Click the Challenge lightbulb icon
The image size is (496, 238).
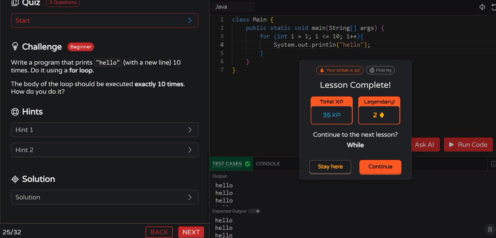[15, 47]
